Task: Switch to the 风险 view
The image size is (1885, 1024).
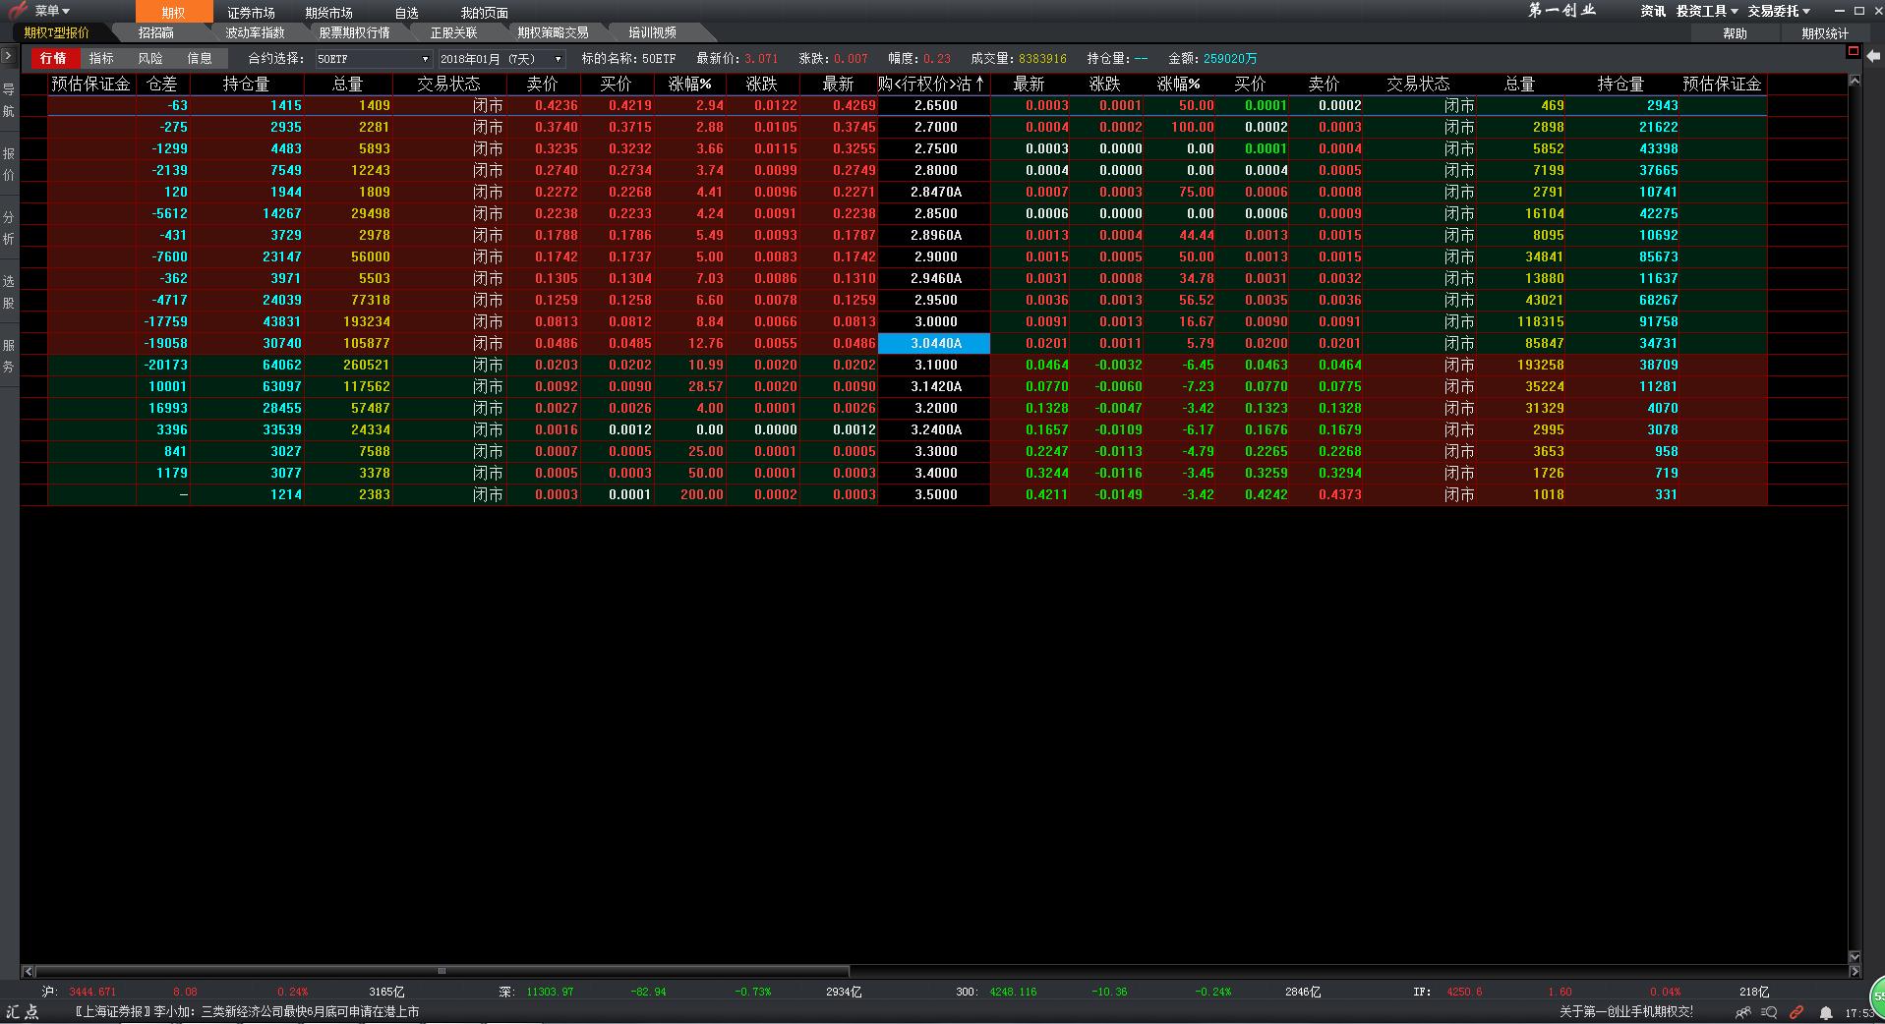Action: pos(150,59)
